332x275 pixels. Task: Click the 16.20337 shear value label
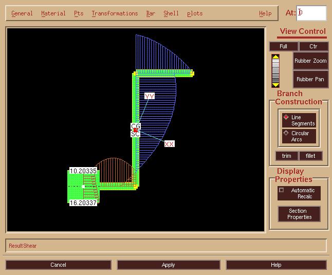click(x=83, y=203)
